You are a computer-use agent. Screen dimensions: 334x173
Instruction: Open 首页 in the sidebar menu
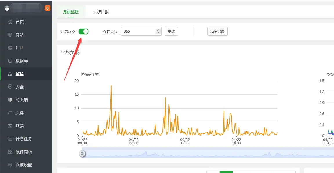click(x=26, y=22)
